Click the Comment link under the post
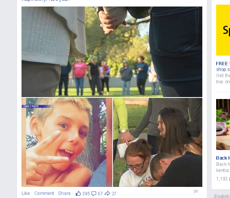 coord(44,193)
